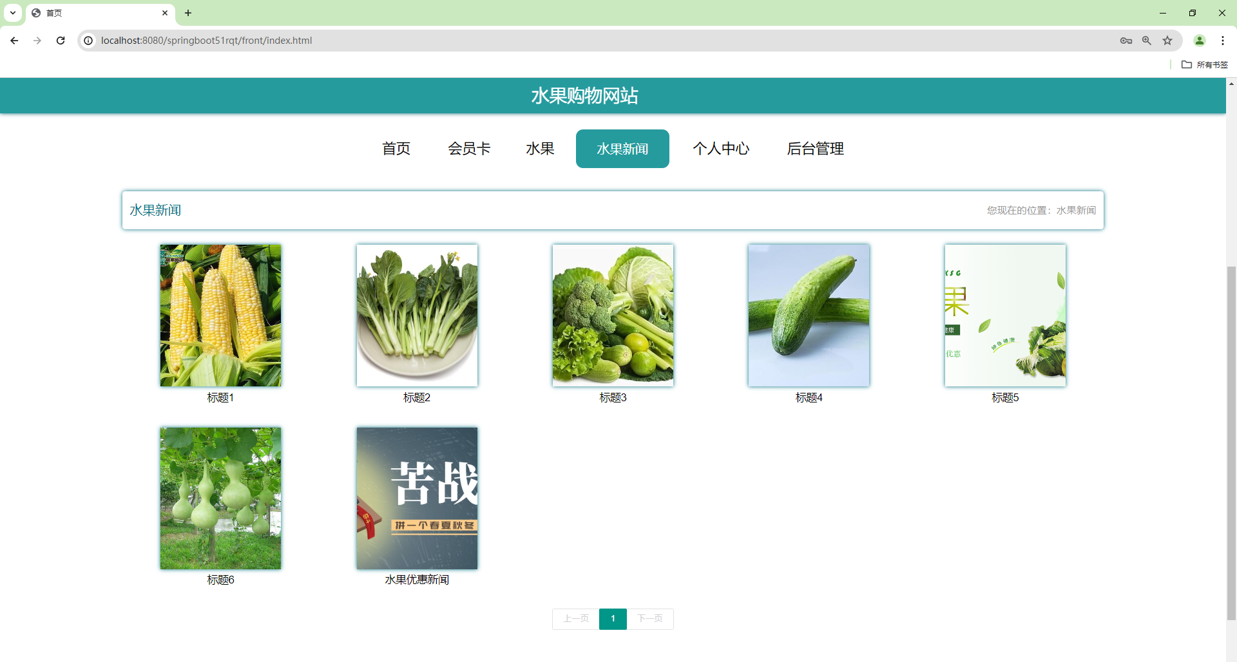
Task: Open the 会员卡 page
Action: [x=470, y=148]
